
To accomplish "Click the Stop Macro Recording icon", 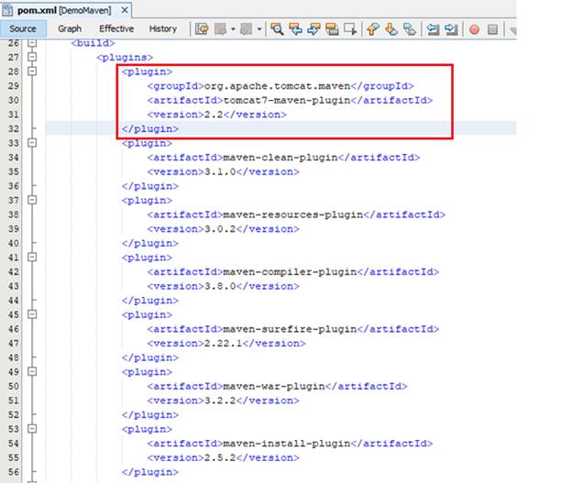I will click(x=492, y=29).
